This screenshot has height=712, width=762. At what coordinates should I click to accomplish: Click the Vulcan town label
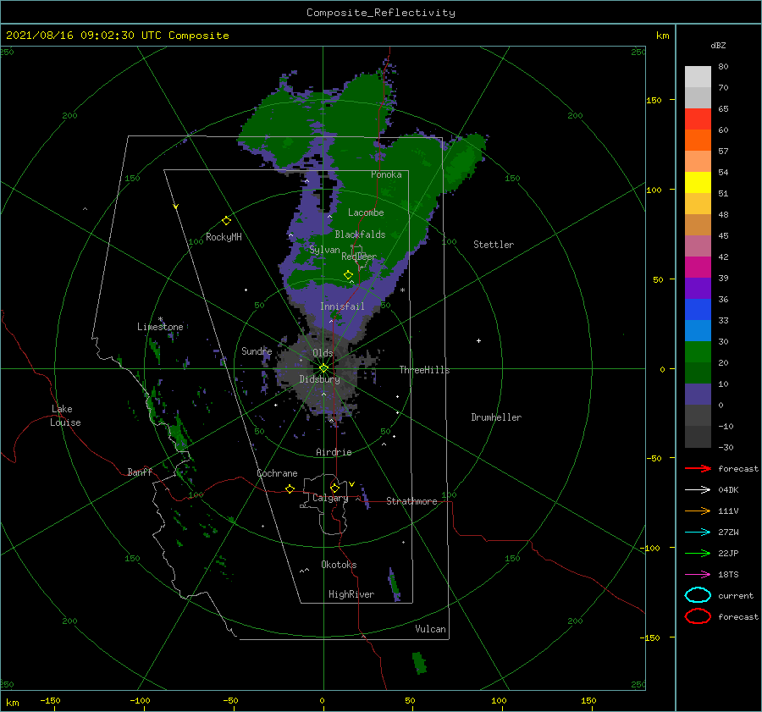coord(431,629)
